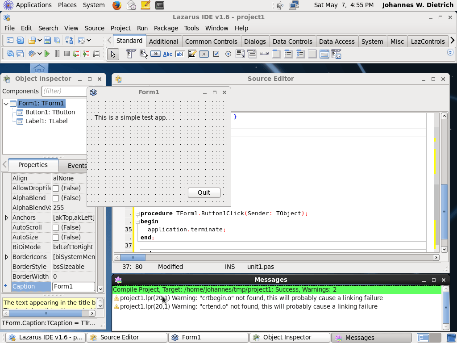Pick the TRadioButton component icon
Screen dimensions: 457x343
tap(228, 54)
